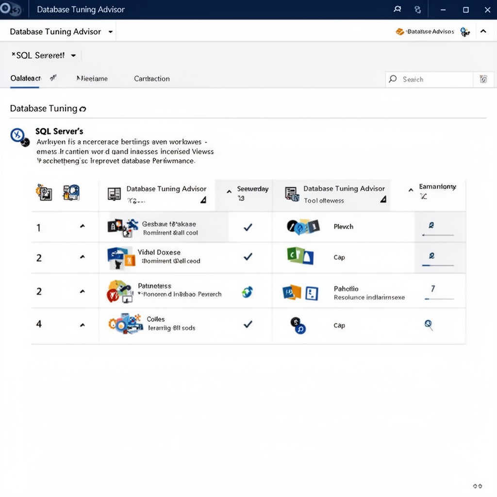Click the first Database Tuning Advisor column header icon
The image size is (497, 497).
pos(114,194)
